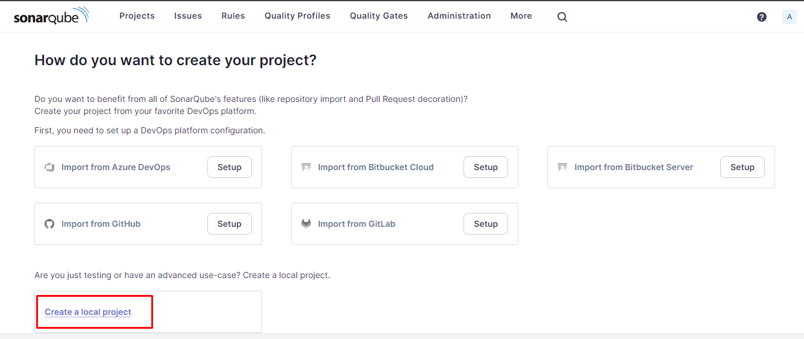804x339 pixels.
Task: Open the Administration section
Action: click(459, 16)
